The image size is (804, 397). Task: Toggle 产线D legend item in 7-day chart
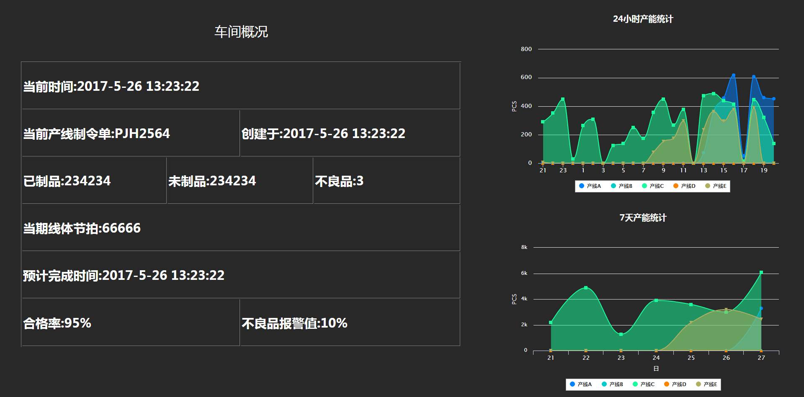click(675, 384)
